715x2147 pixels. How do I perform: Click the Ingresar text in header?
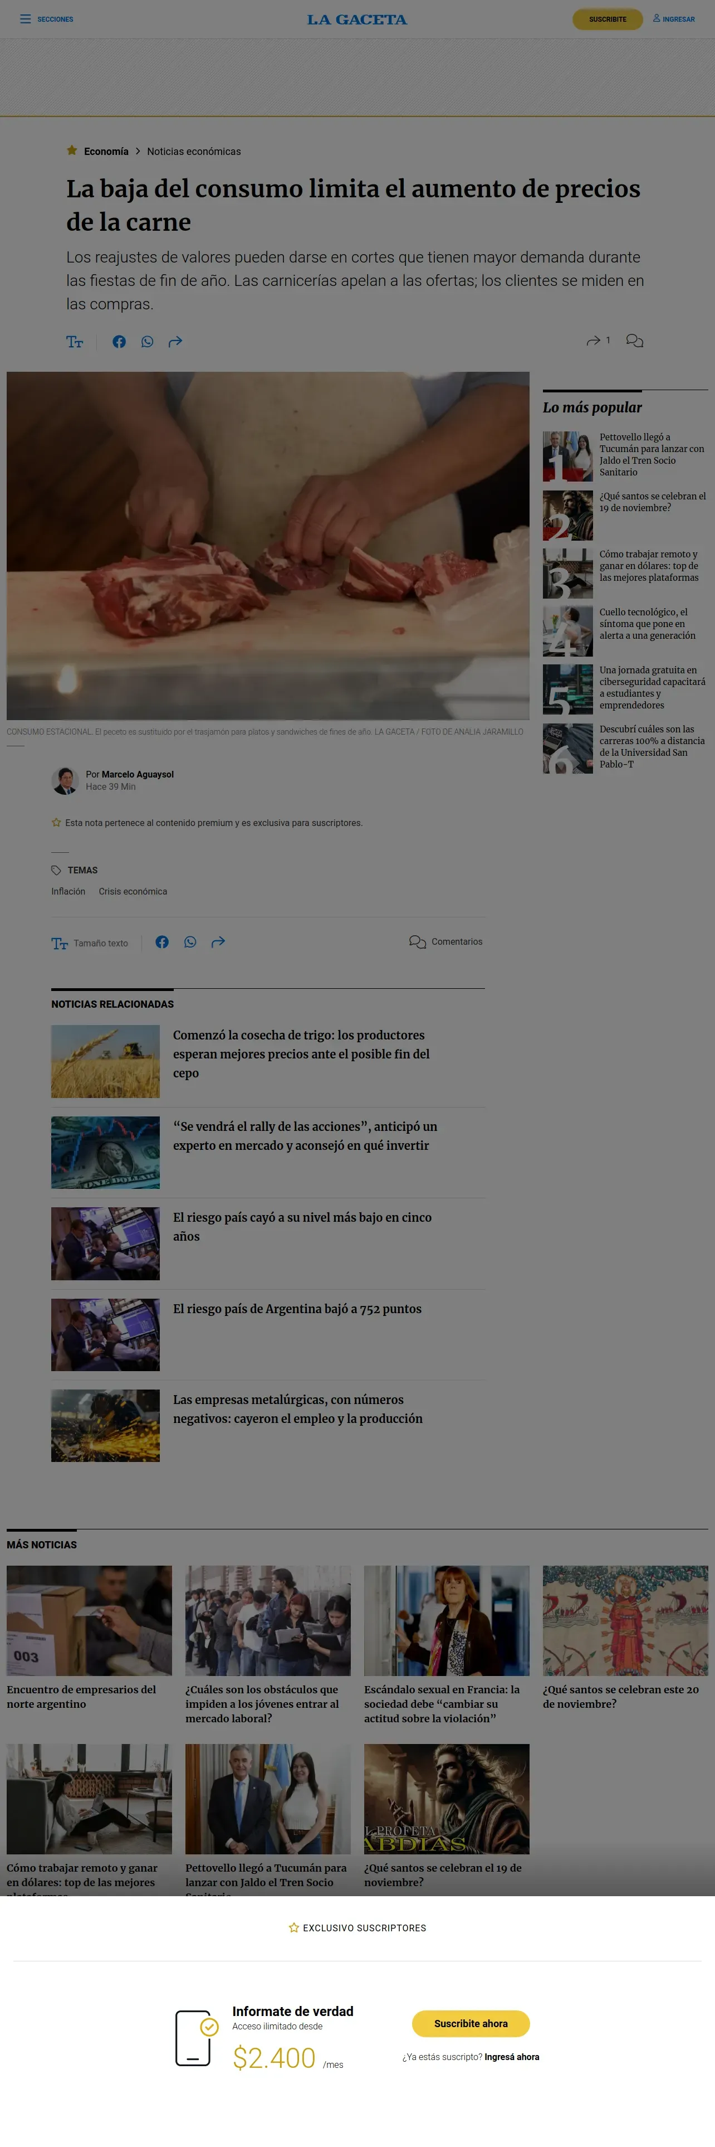click(678, 19)
